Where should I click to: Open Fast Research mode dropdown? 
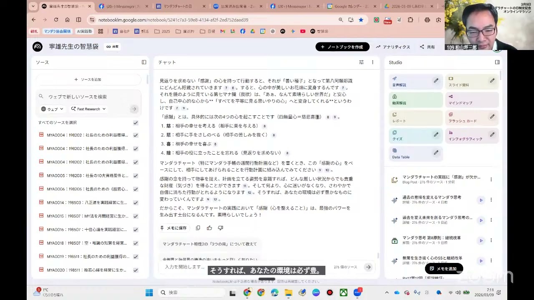pos(88,109)
